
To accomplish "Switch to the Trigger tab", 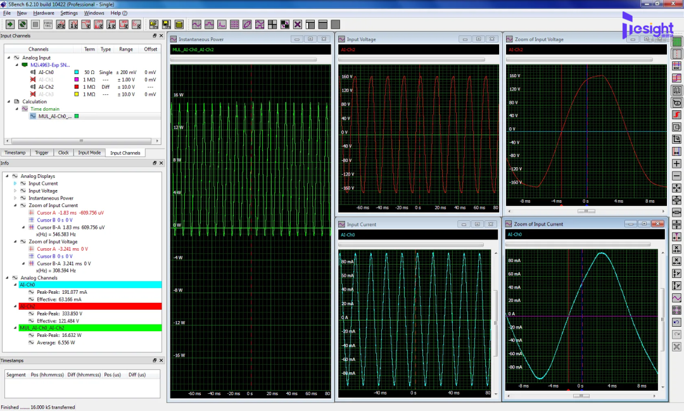I will pyautogui.click(x=41, y=153).
